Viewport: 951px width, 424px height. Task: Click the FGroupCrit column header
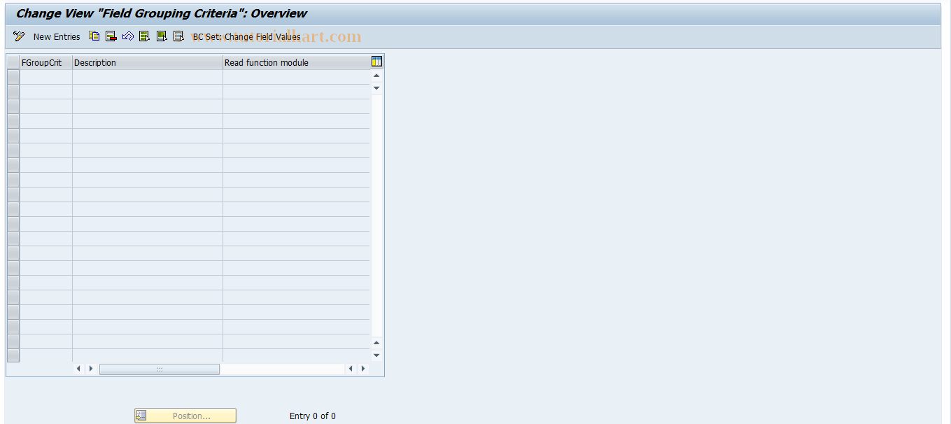[46, 62]
